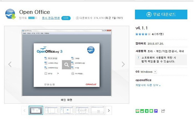
Task: Click the download count arrow icon
Action: (77, 18)
